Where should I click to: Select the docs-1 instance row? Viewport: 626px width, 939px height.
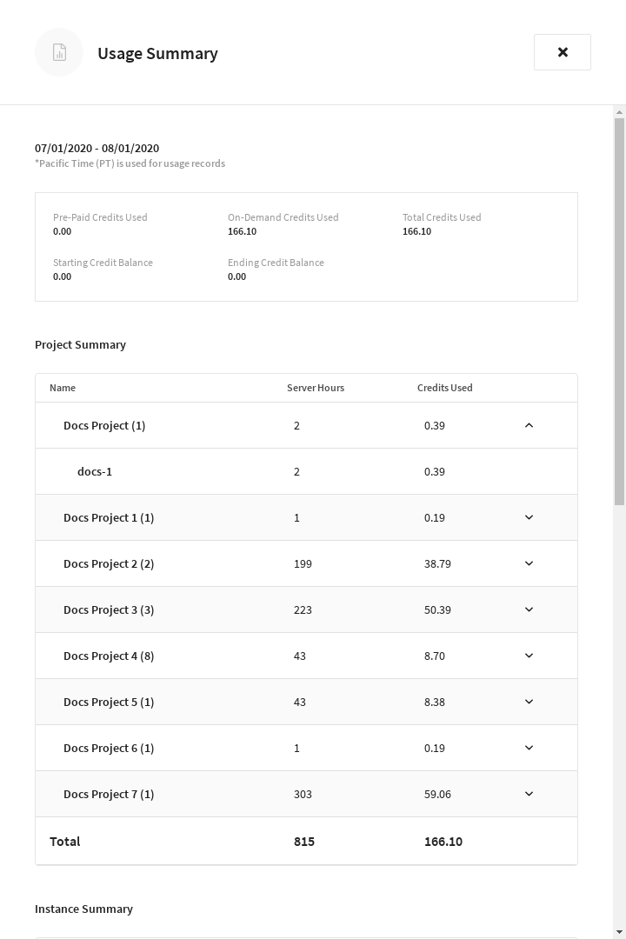(x=95, y=471)
